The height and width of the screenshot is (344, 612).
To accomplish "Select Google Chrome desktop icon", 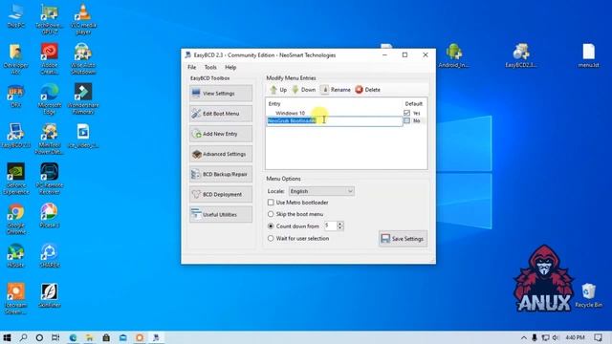I will point(16,219).
